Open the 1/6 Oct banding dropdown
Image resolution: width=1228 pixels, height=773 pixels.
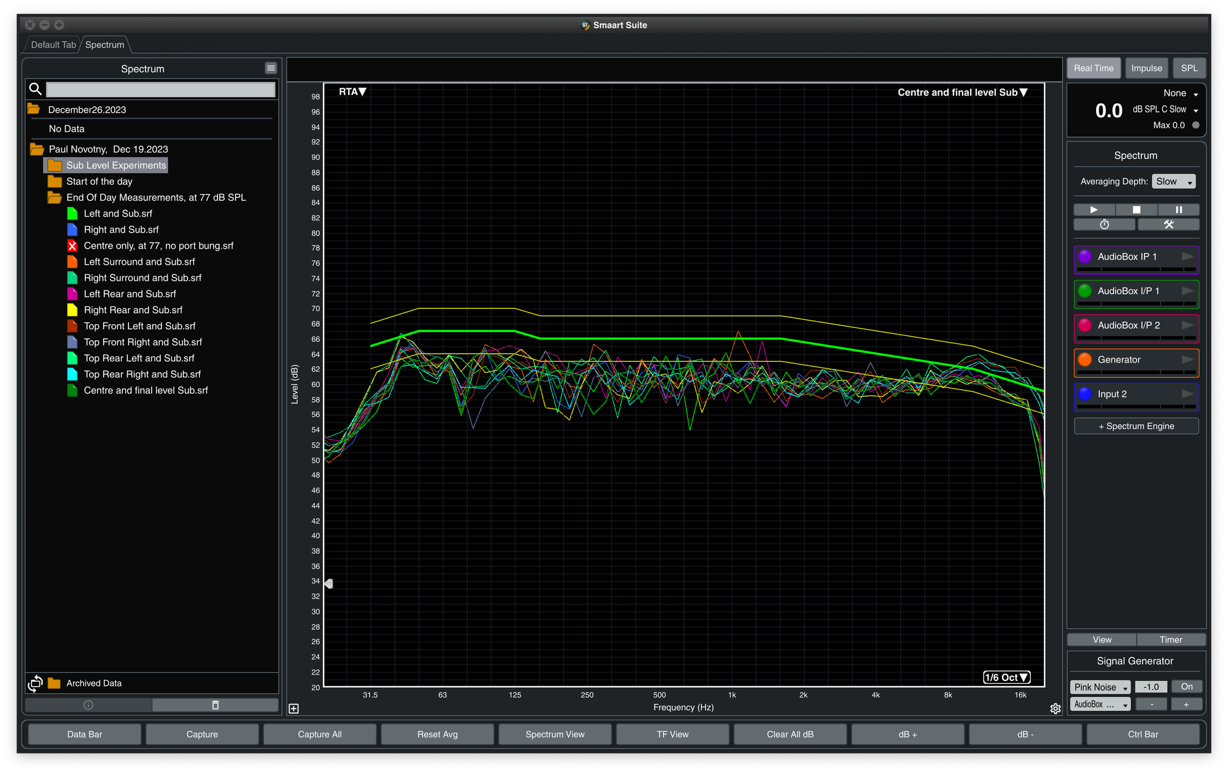[x=1006, y=677]
